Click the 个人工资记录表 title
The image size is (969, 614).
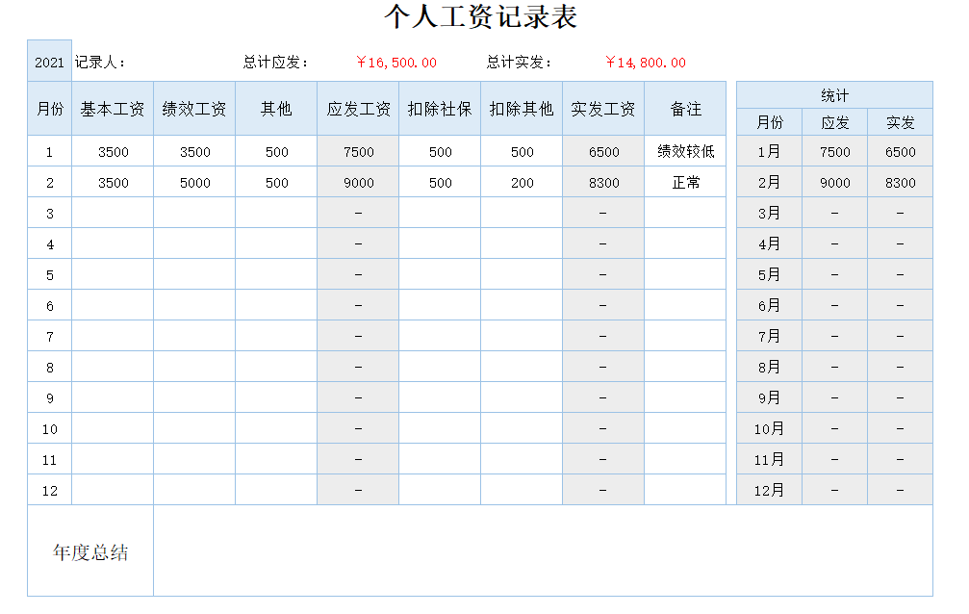[x=480, y=17]
